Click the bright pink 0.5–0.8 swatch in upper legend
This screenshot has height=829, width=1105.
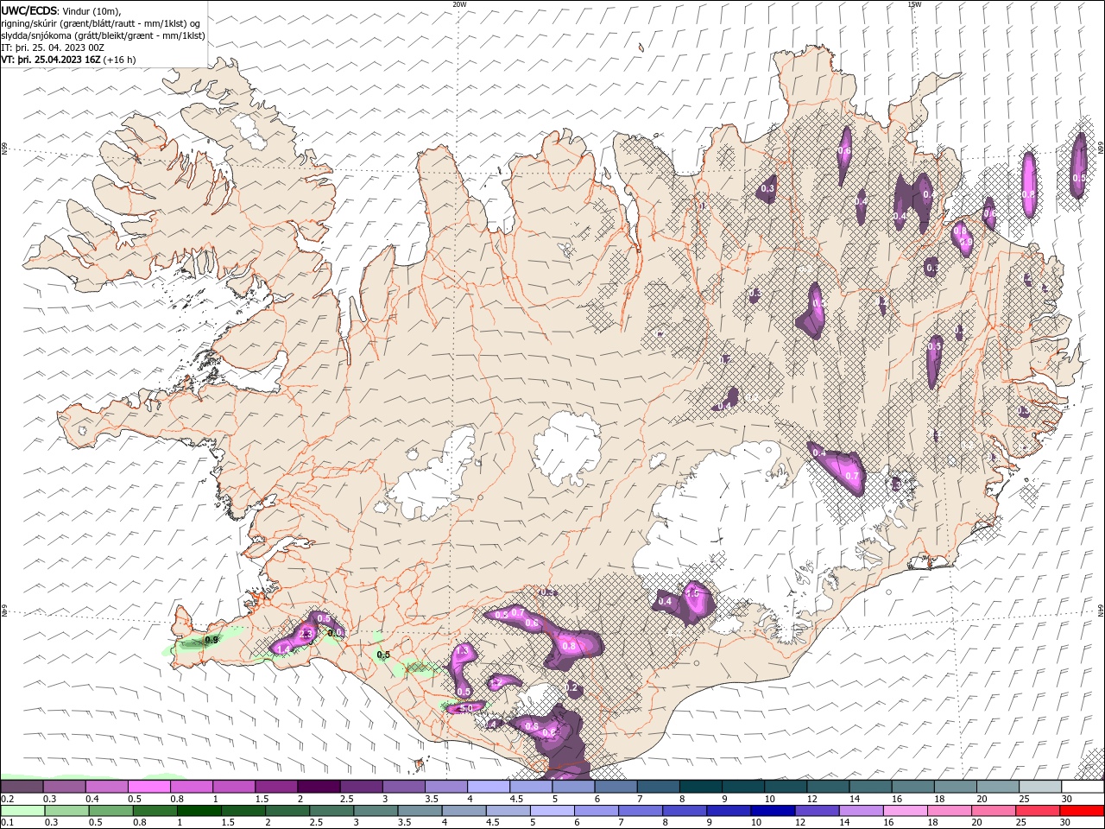pos(148,787)
